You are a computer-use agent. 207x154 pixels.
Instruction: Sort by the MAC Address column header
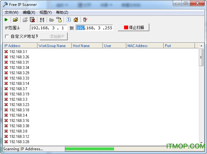pyautogui.click(x=145, y=46)
